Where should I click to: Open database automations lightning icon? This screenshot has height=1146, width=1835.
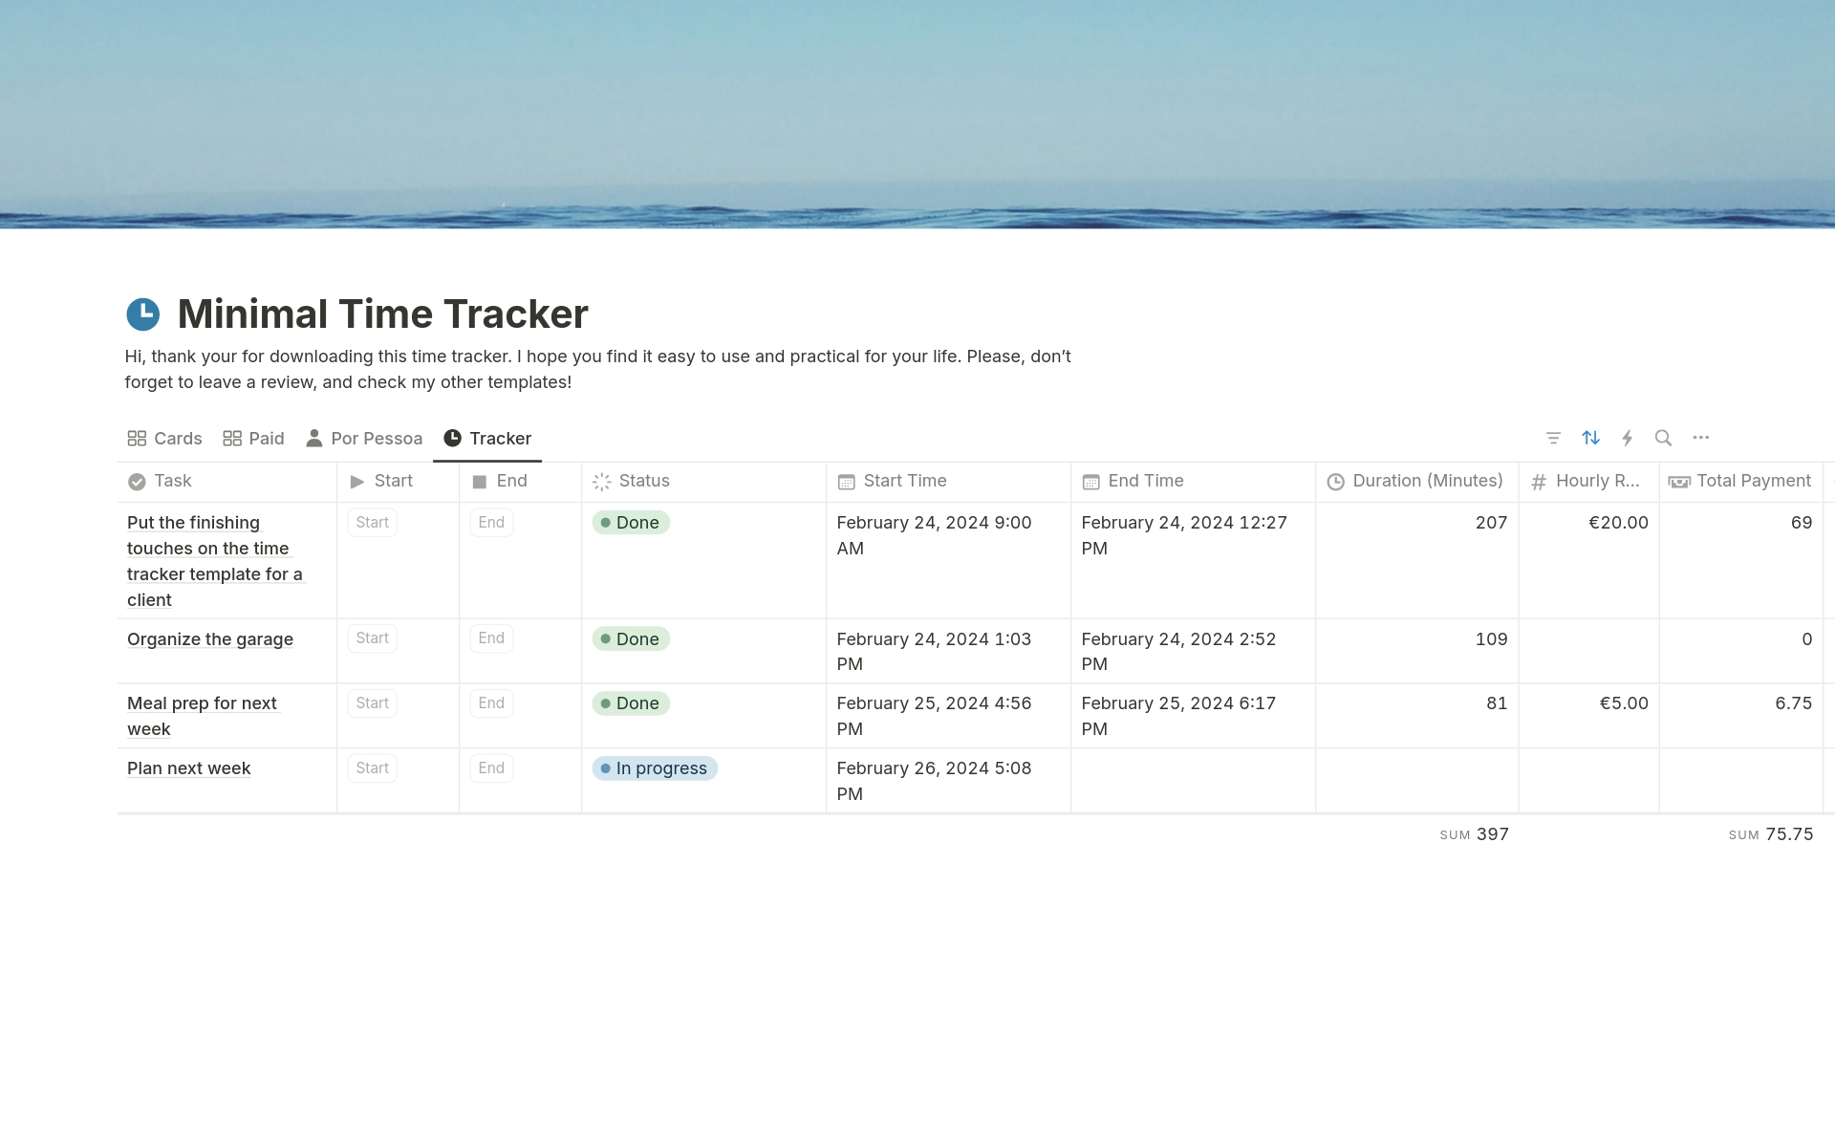coord(1628,437)
